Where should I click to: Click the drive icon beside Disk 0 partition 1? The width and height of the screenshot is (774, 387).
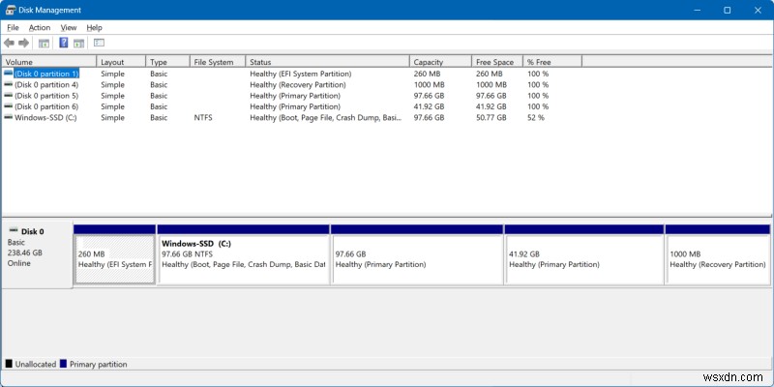click(x=9, y=74)
